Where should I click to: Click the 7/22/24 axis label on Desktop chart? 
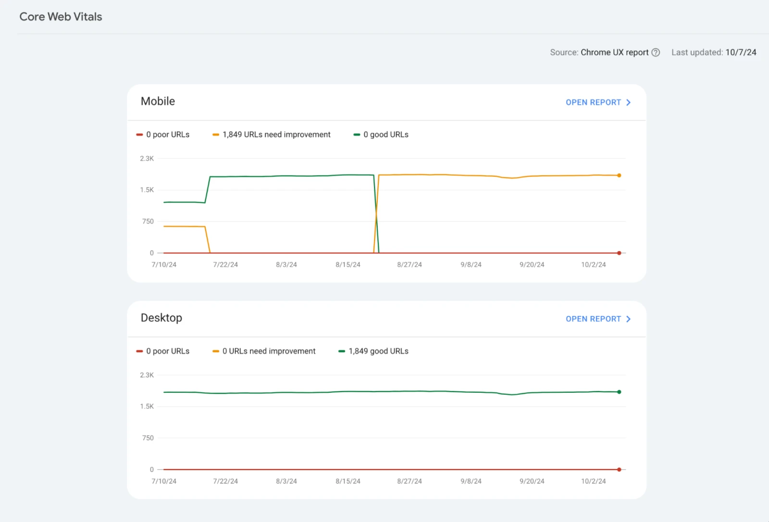(225, 481)
